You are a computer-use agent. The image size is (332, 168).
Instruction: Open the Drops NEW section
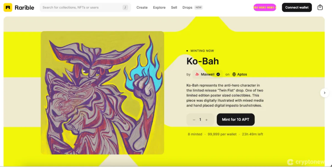[193, 7]
